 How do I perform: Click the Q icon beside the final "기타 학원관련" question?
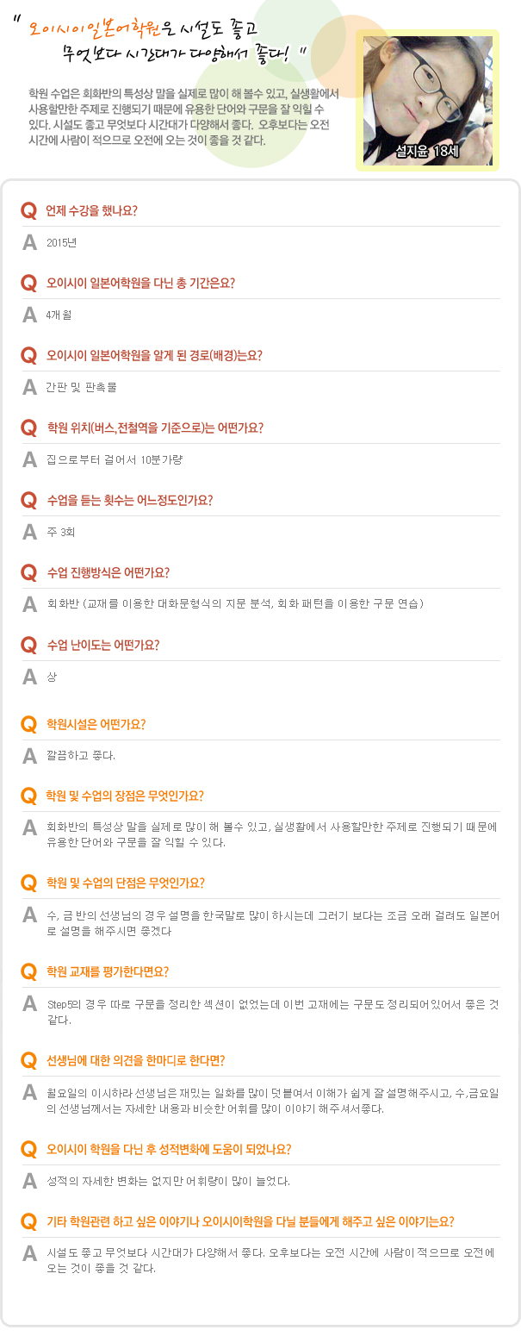pyautogui.click(x=28, y=1221)
